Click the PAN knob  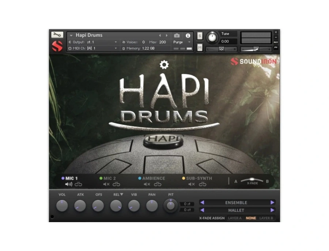(x=152, y=205)
